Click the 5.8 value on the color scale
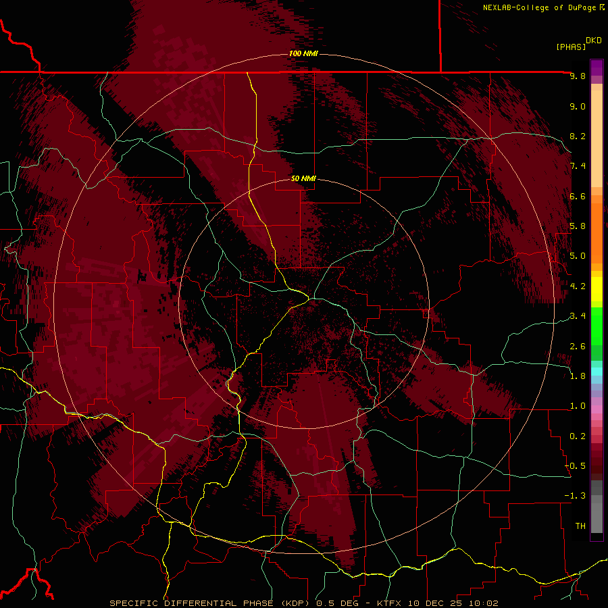The height and width of the screenshot is (608, 608). coord(578,226)
